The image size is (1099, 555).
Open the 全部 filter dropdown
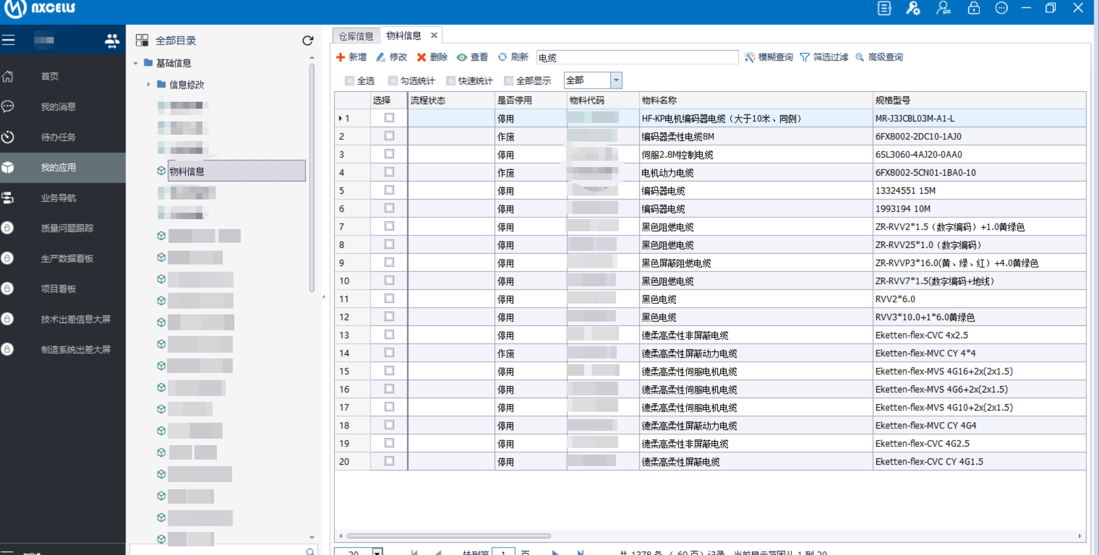click(x=616, y=80)
